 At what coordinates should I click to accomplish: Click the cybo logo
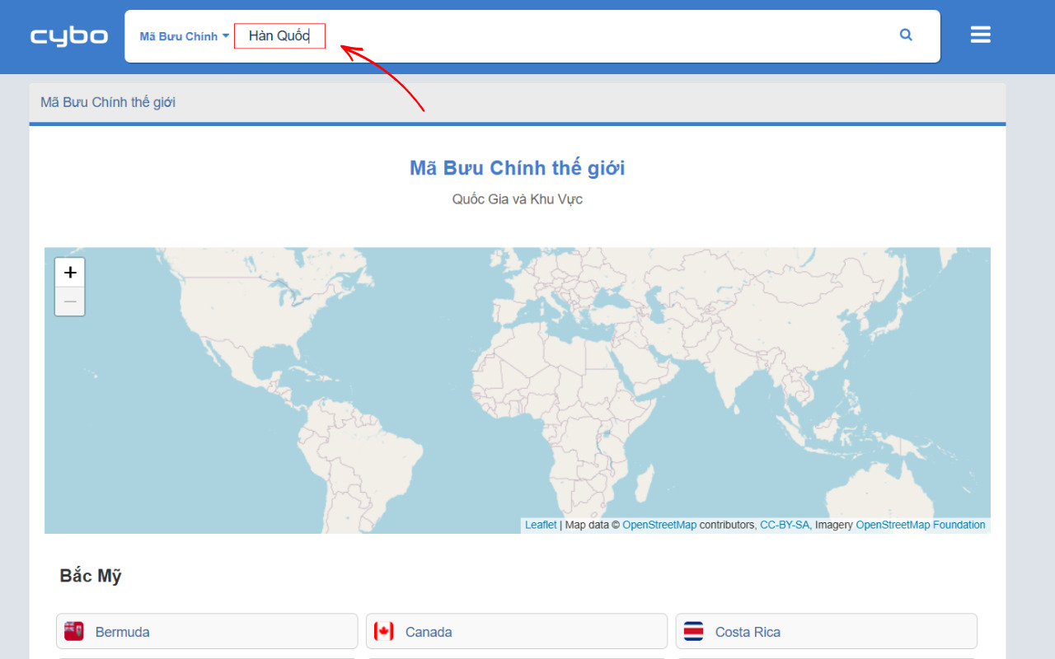pos(68,35)
